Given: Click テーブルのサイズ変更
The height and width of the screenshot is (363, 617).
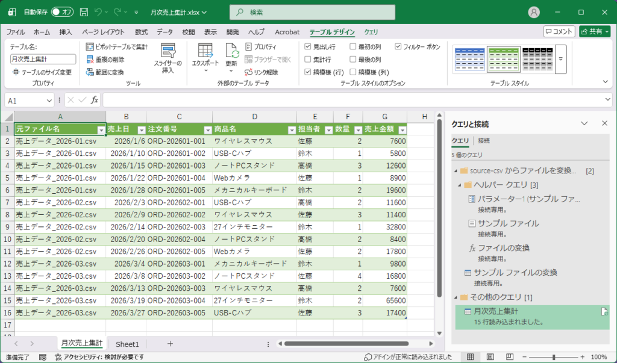Looking at the screenshot, I should [42, 72].
